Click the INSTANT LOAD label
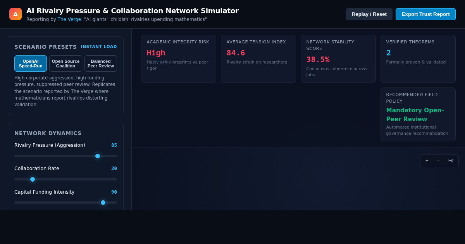The image size is (465, 244). pyautogui.click(x=99, y=47)
